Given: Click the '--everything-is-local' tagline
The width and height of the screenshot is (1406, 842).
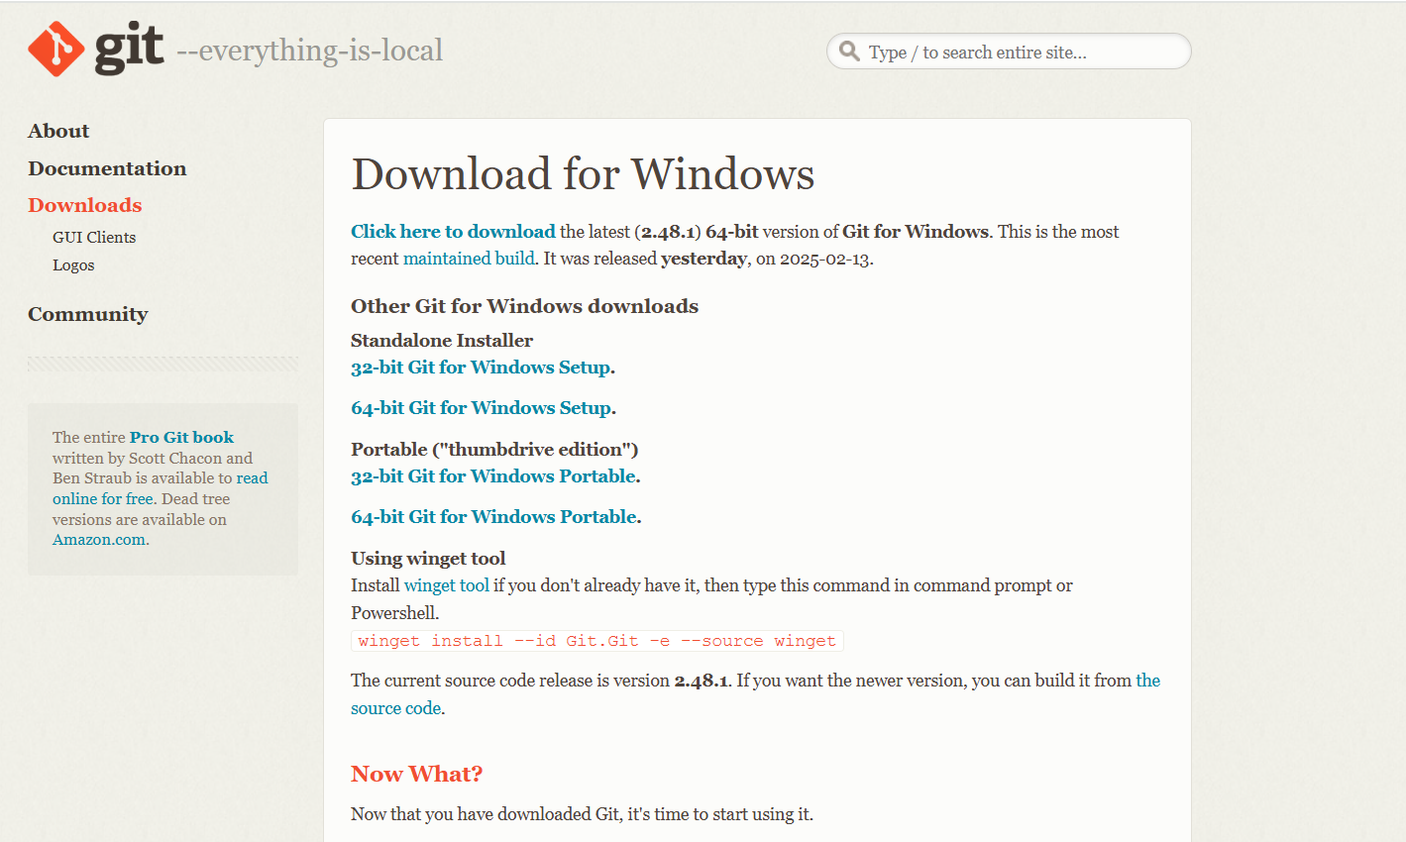Looking at the screenshot, I should 310,50.
